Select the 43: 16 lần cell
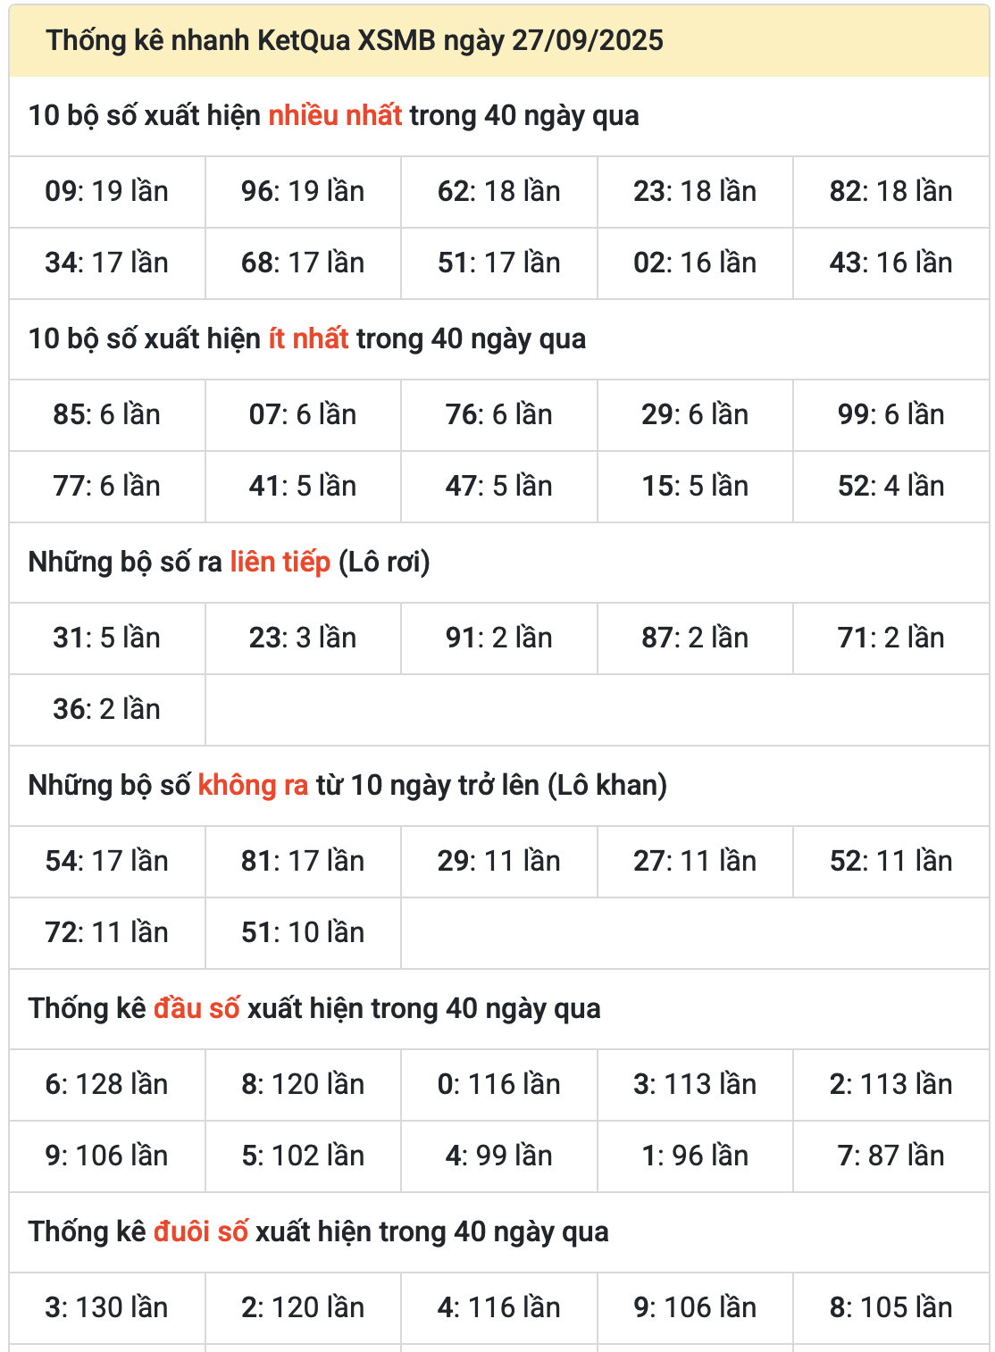This screenshot has height=1352, width=995. [x=890, y=263]
